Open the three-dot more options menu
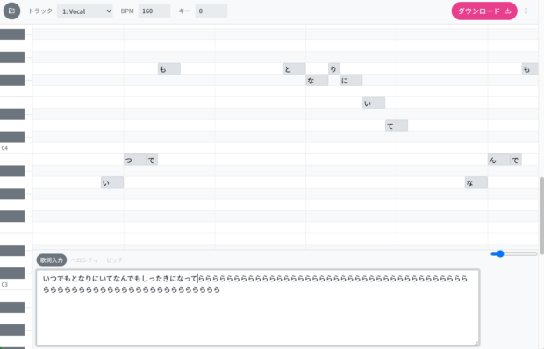The width and height of the screenshot is (544, 349). [526, 11]
